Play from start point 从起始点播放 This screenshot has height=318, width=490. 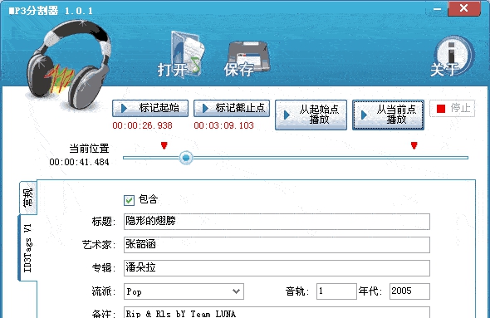coord(311,115)
